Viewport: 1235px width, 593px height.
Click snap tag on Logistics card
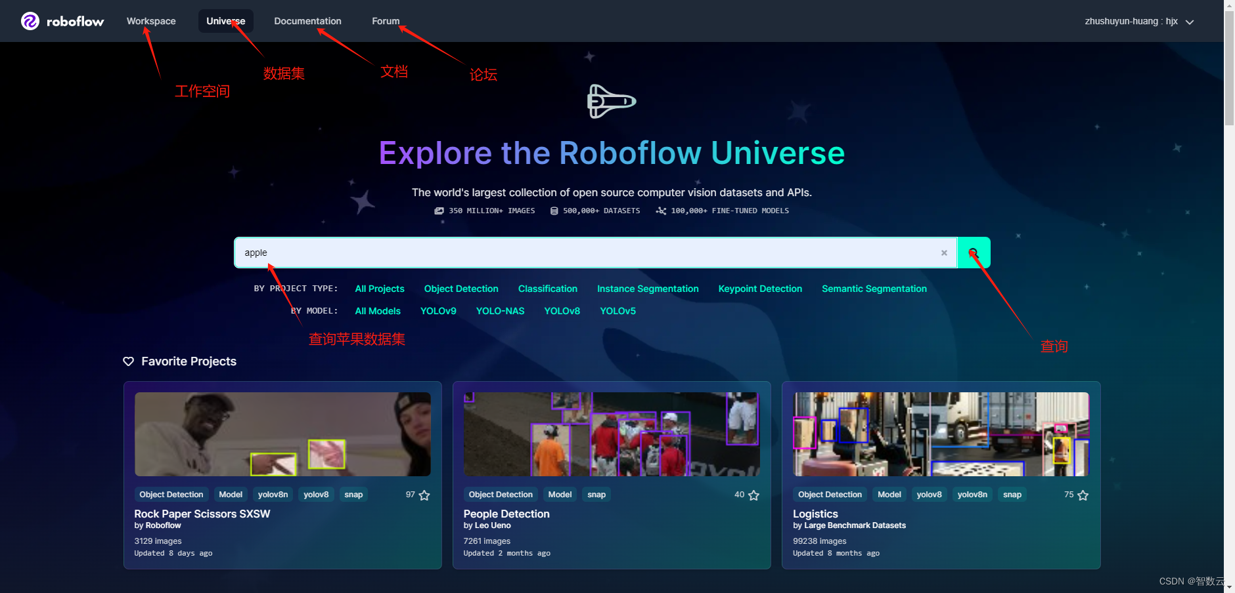1012,495
